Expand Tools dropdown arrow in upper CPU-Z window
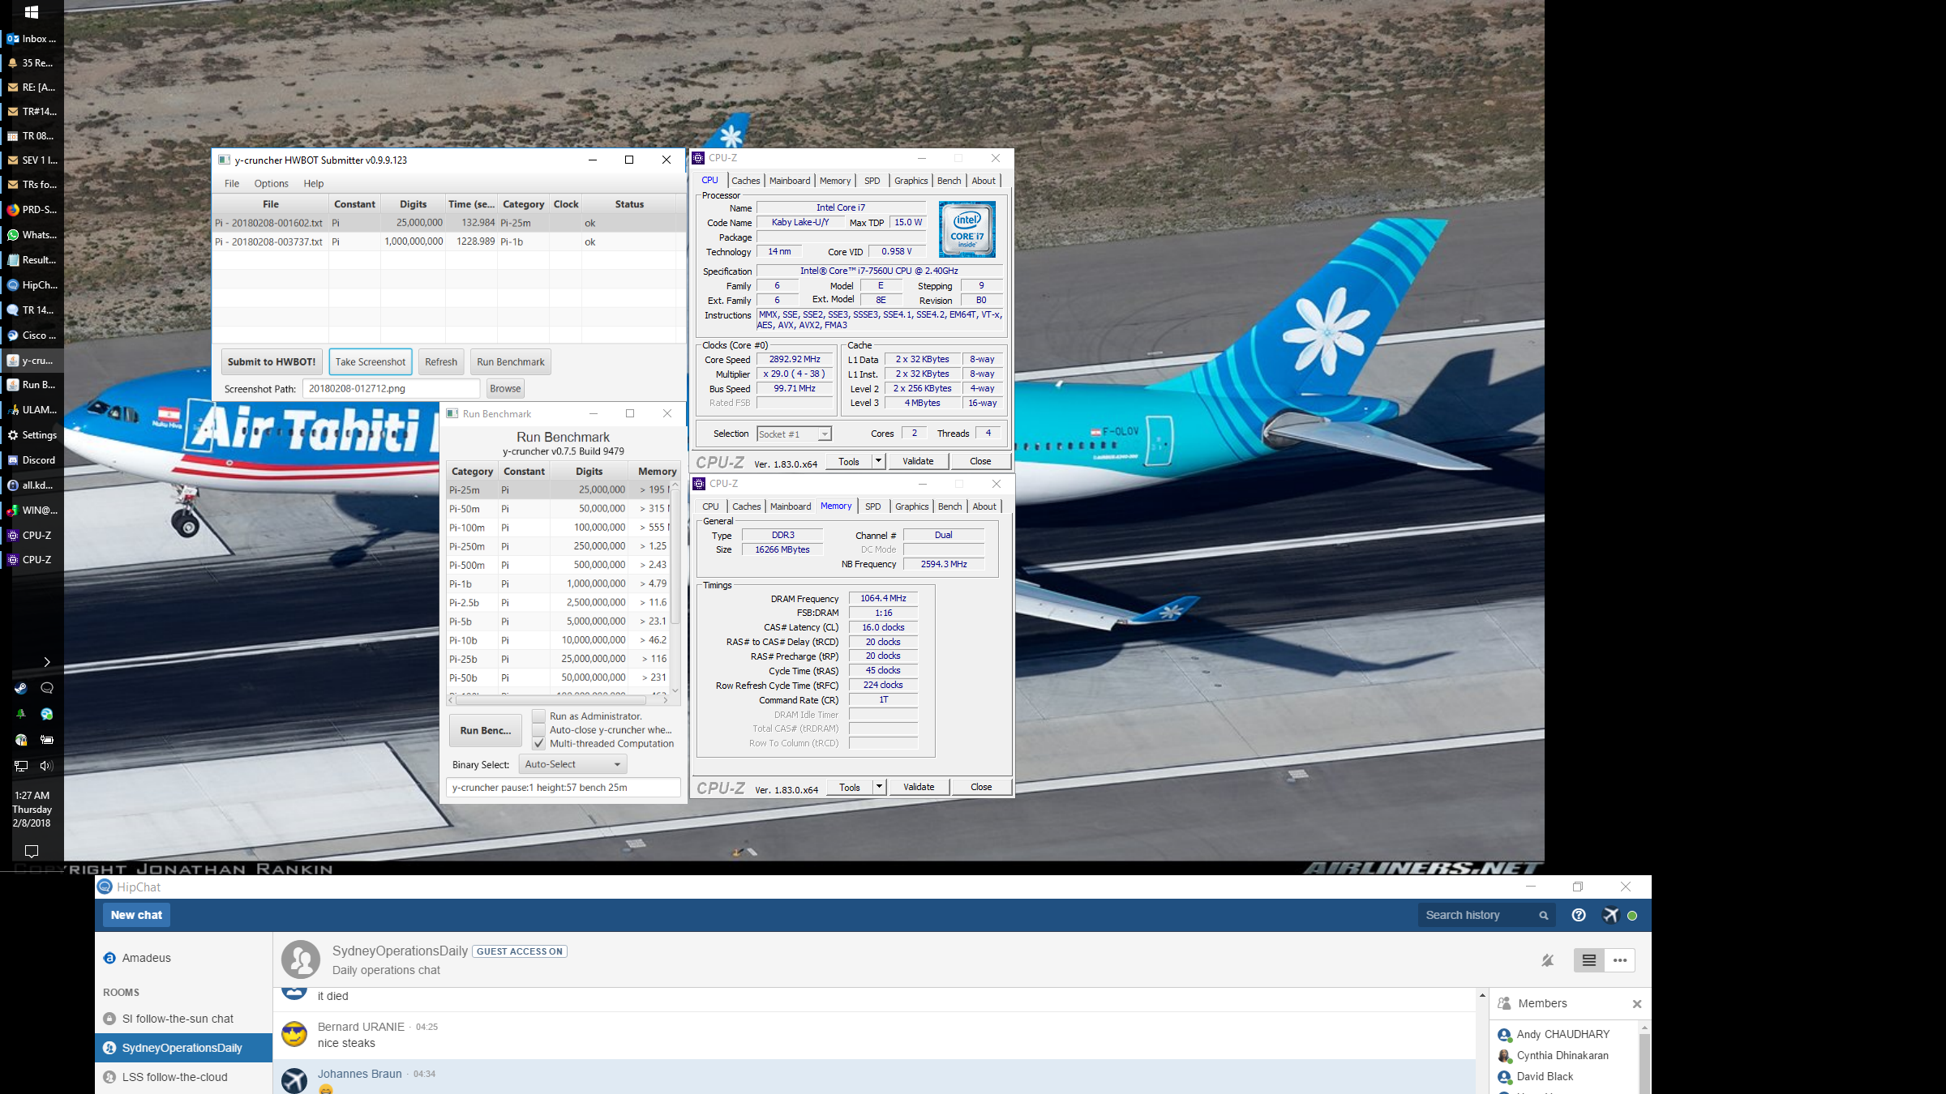 coord(878,461)
